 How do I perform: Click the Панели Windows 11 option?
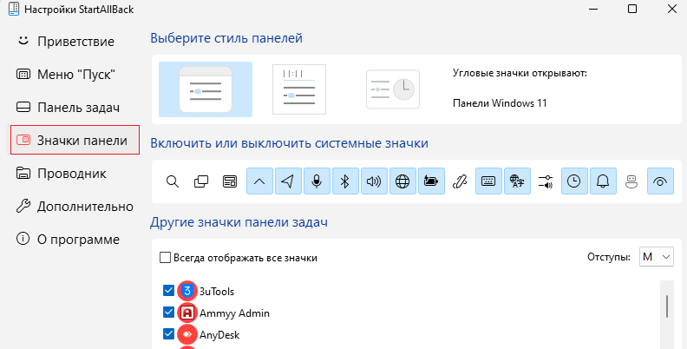[x=500, y=103]
